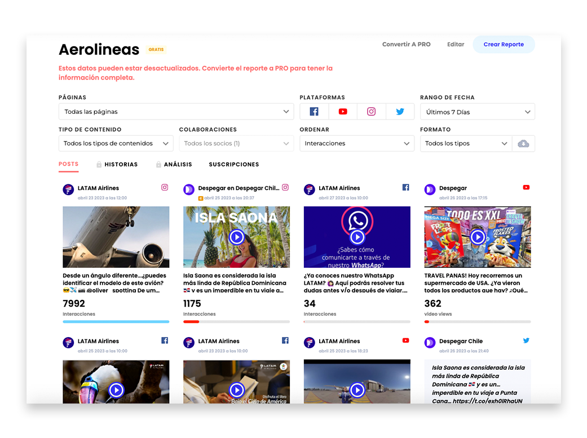Image resolution: width=587 pixels, height=438 pixels.
Task: Click the interactions bar under 7992
Action: coord(116,321)
